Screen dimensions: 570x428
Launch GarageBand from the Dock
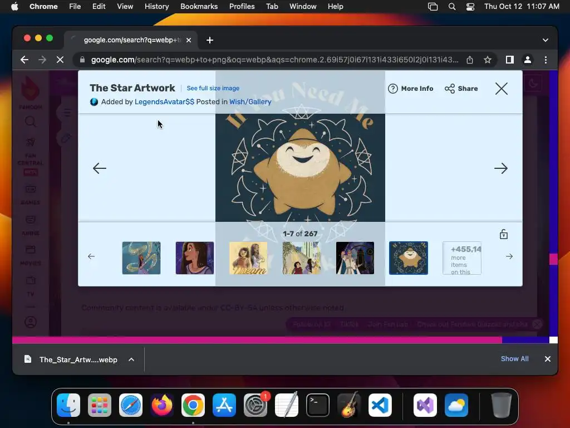pos(349,405)
